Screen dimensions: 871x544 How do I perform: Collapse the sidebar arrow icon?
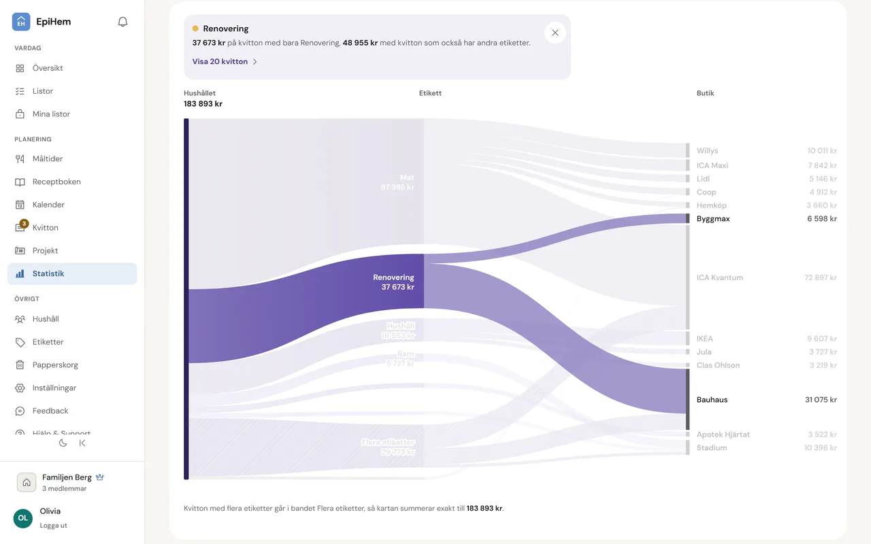[82, 443]
